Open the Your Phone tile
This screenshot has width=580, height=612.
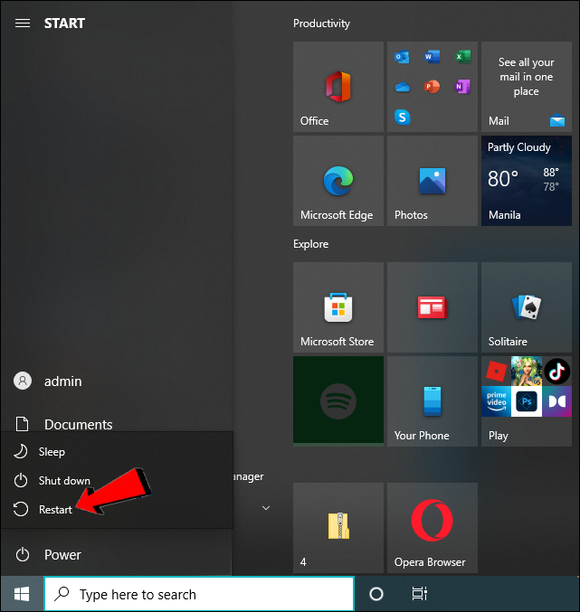point(433,401)
